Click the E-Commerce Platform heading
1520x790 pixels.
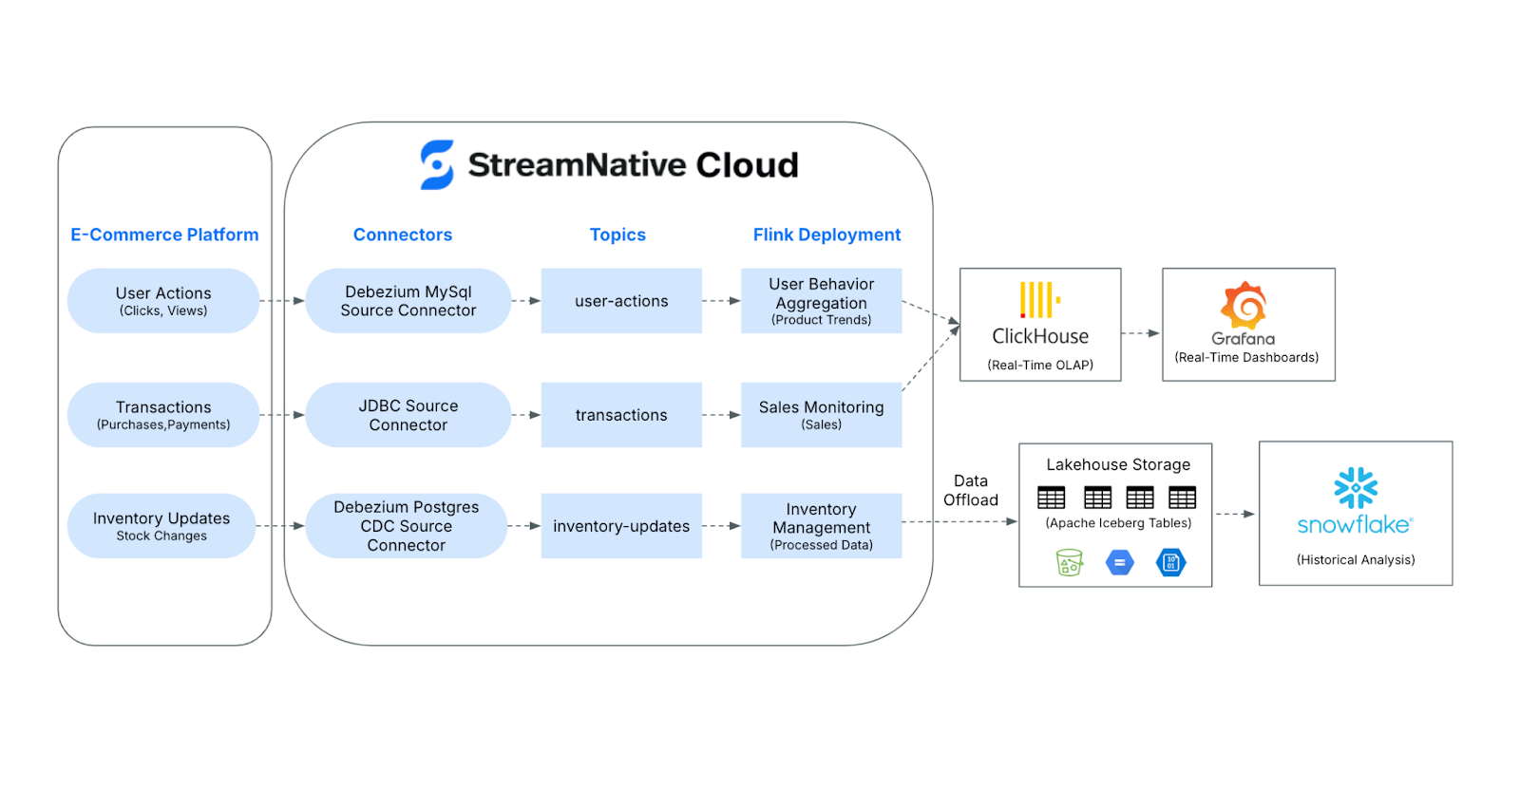(164, 235)
